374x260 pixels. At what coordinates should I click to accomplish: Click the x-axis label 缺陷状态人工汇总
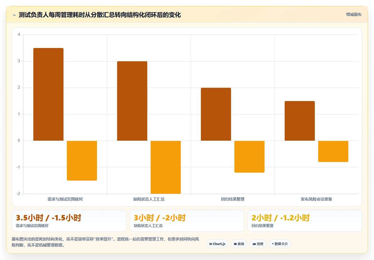point(149,199)
